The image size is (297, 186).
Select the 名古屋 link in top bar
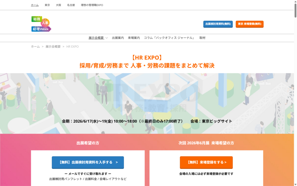[x=71, y=5]
